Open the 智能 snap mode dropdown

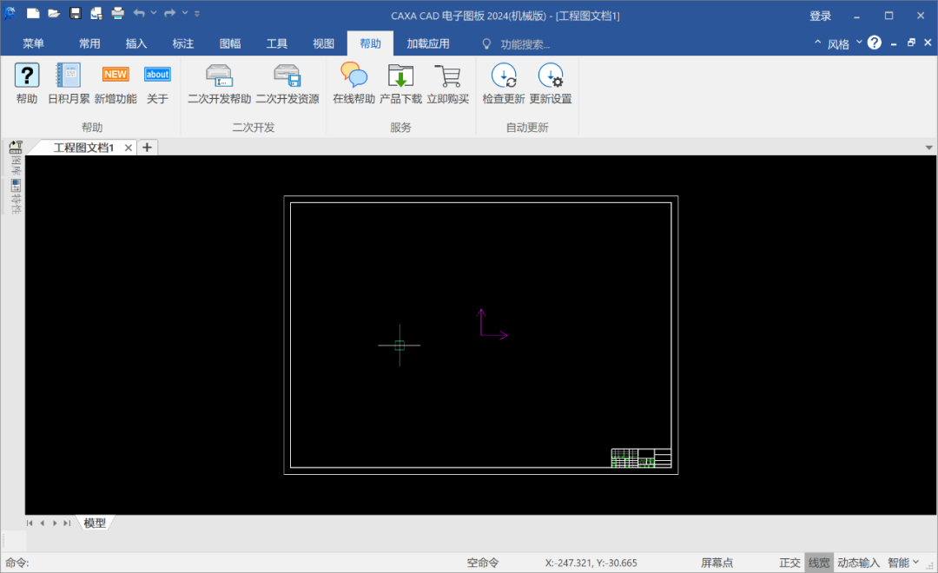[903, 563]
